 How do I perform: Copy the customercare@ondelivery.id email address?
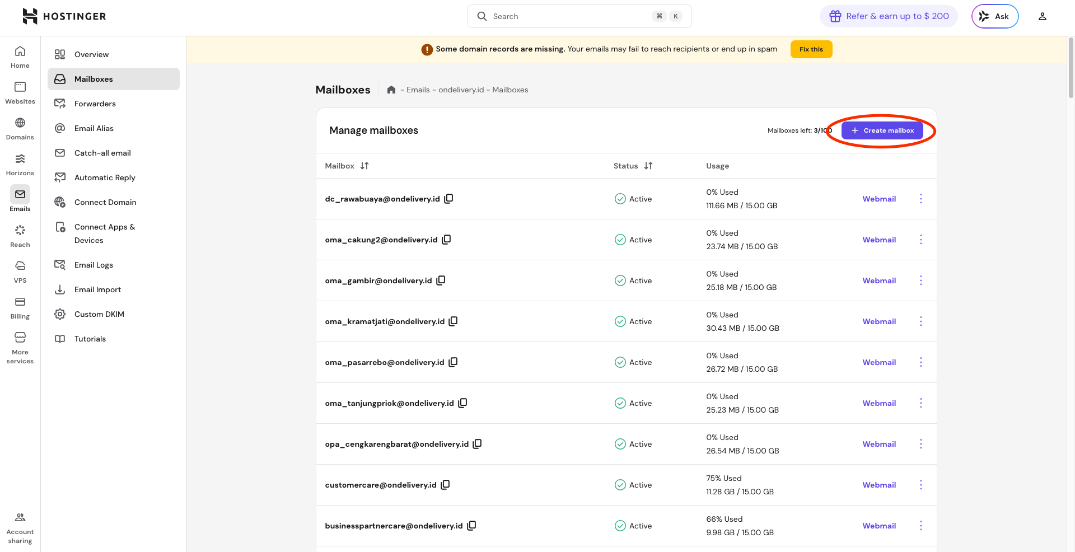coord(445,485)
